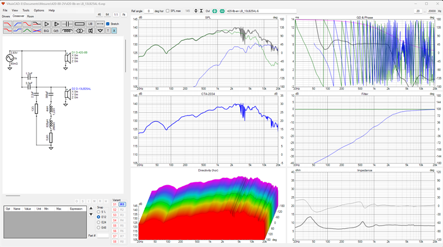Toggle the Stretch checkbox
The height and width of the screenshot is (247, 443).
pyautogui.click(x=107, y=24)
